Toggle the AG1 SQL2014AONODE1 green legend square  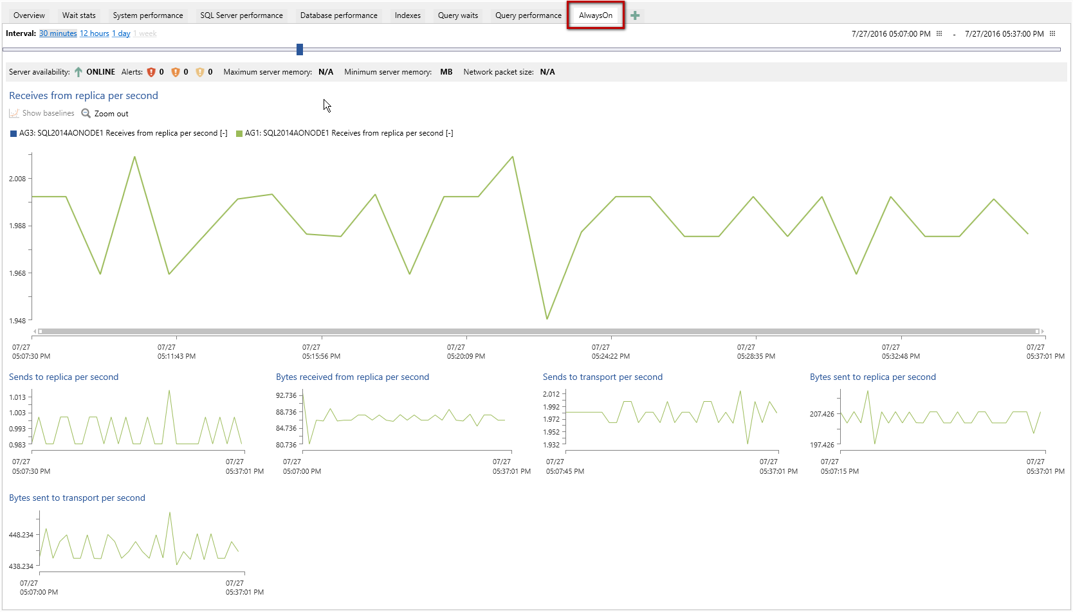(239, 133)
